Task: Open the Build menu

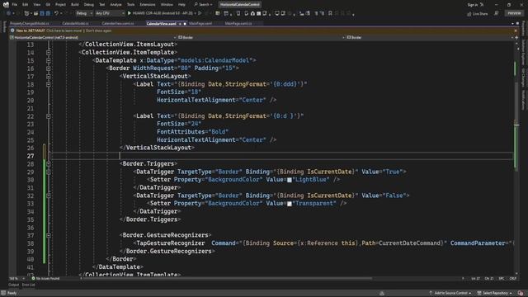Action: point(75,4)
